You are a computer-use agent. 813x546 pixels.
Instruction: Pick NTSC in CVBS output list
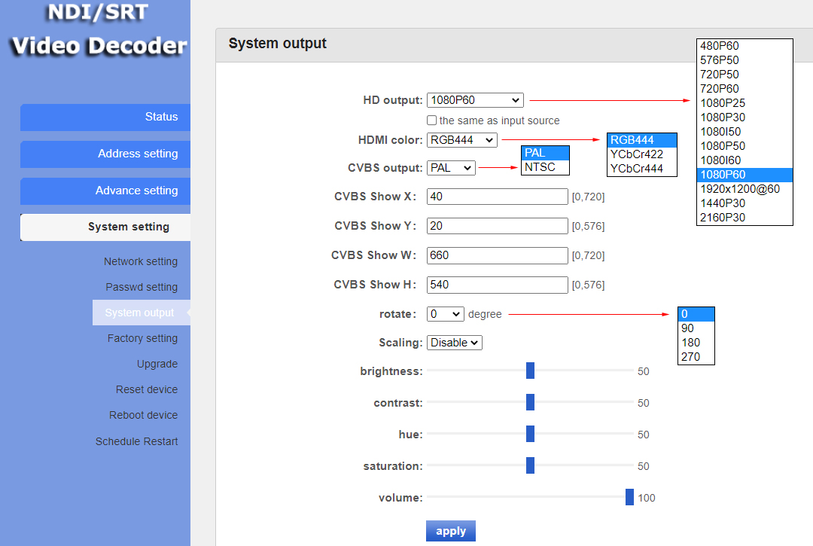[x=545, y=167]
